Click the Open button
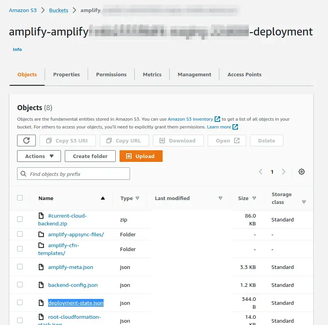Viewport: 328px width, 325px height. click(227, 141)
